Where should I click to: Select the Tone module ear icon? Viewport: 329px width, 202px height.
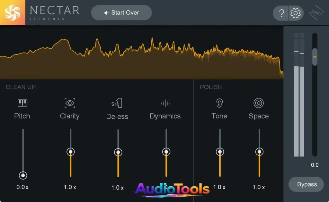coord(219,103)
